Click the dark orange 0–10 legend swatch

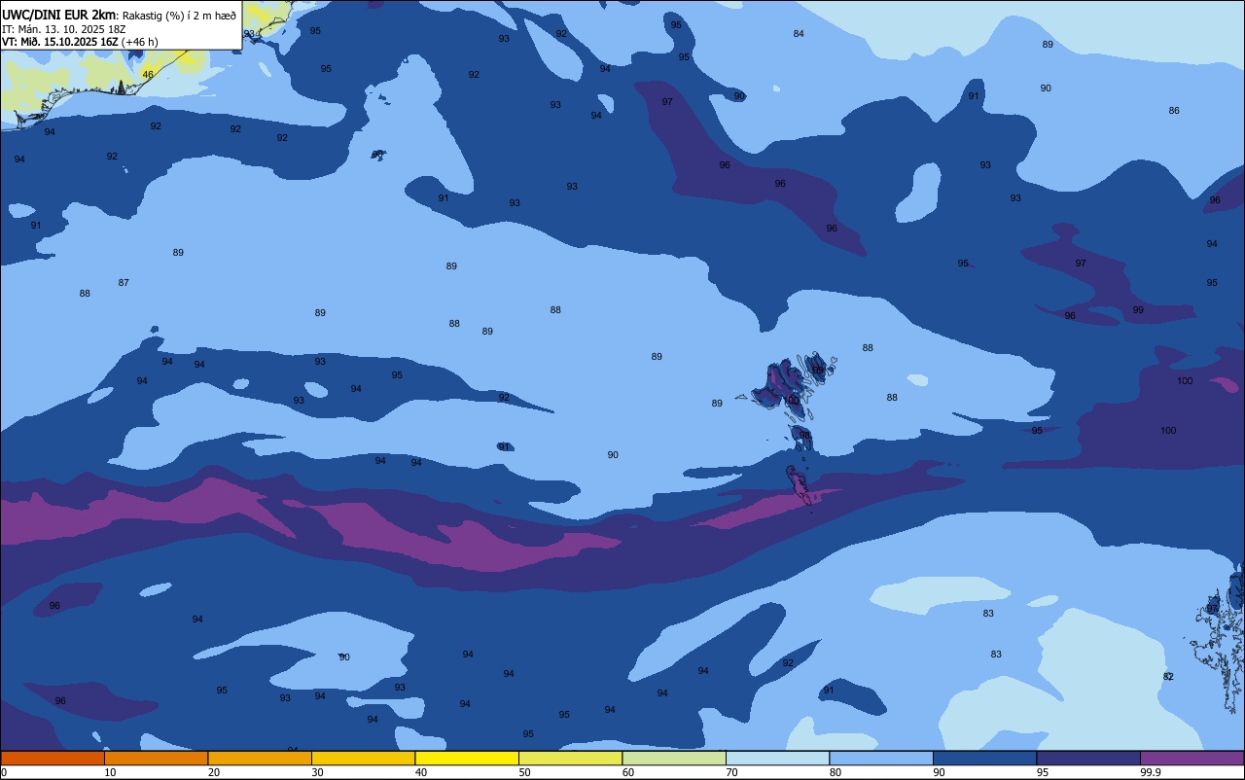click(53, 758)
